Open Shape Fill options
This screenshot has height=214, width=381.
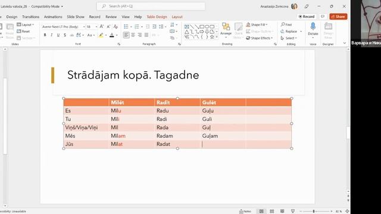pyautogui.click(x=257, y=25)
